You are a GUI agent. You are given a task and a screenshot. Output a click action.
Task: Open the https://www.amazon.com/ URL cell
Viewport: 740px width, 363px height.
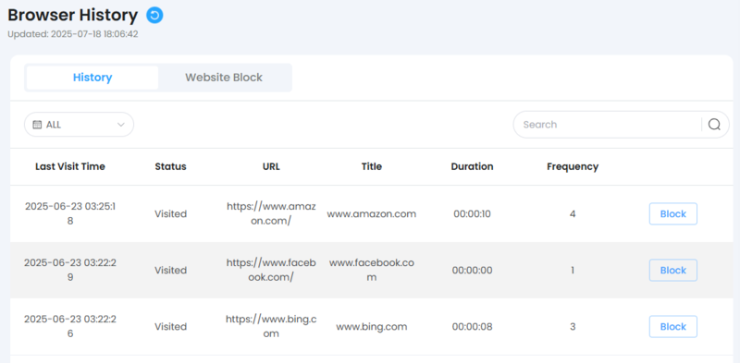pos(271,213)
